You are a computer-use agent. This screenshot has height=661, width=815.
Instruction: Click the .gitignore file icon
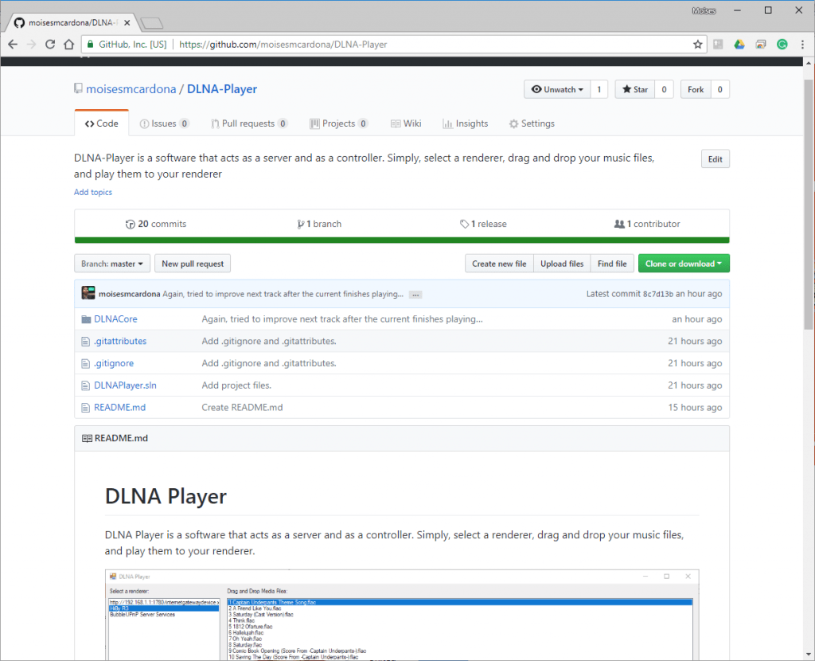86,363
